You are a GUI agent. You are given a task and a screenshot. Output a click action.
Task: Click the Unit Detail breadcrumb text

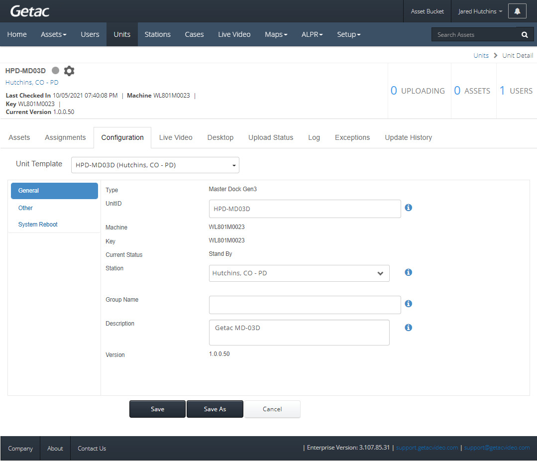[518, 55]
